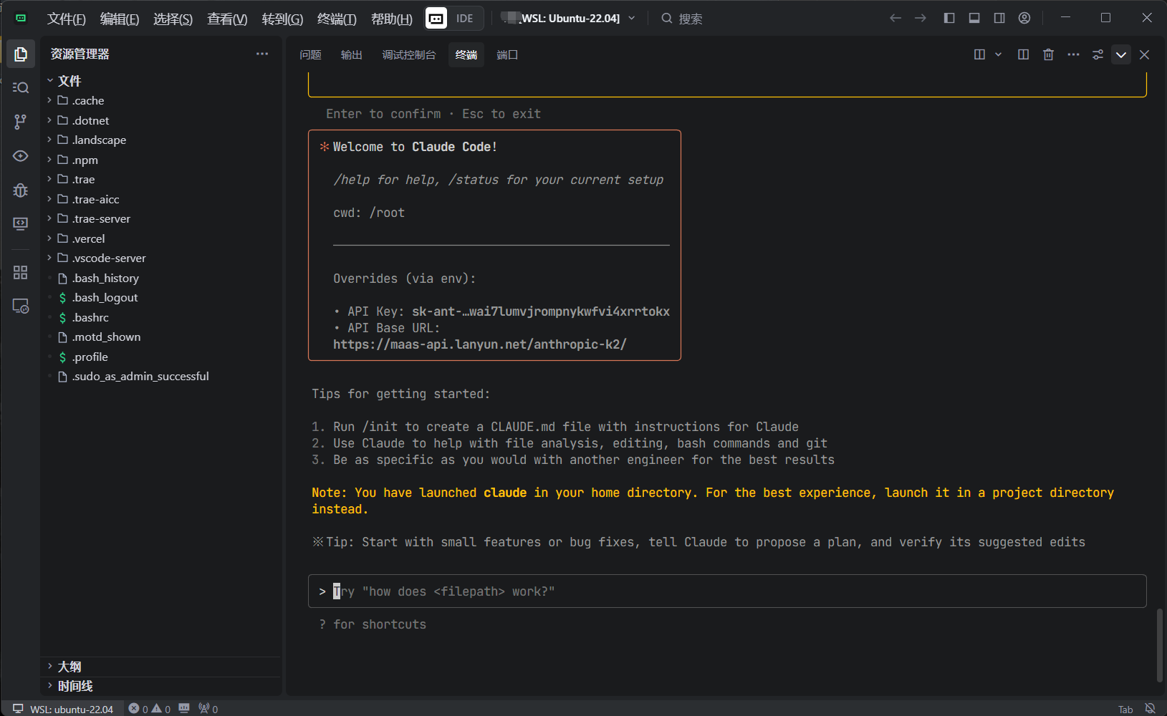The height and width of the screenshot is (716, 1167).
Task: Toggle secondary sidebar layout button
Action: tap(999, 18)
